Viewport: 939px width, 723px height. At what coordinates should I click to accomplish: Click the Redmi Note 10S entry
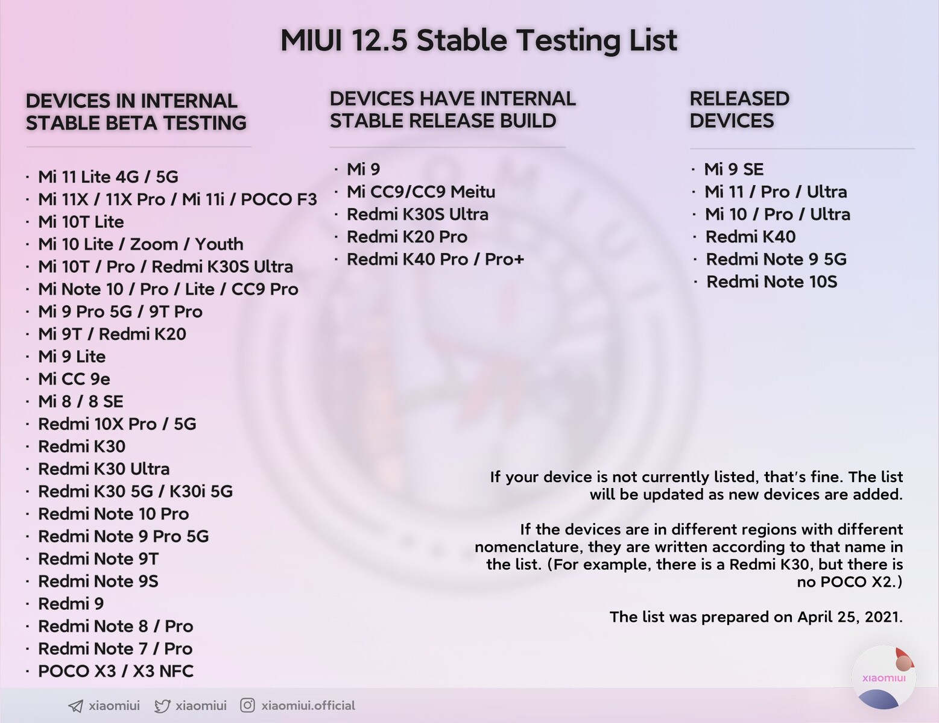point(771,281)
